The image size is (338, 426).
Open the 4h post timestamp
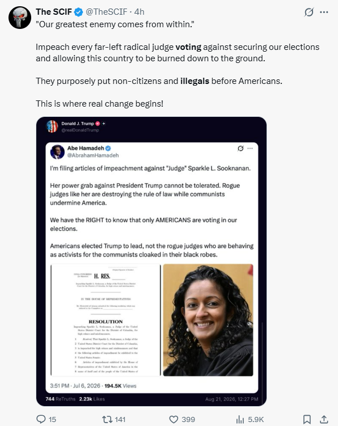point(139,12)
